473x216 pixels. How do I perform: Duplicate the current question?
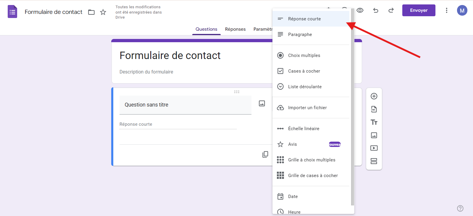coord(265,154)
